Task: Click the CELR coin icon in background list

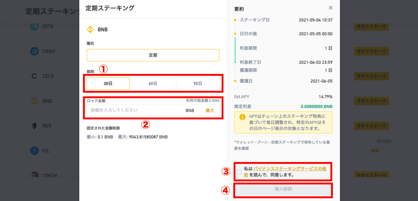Action: point(34,76)
